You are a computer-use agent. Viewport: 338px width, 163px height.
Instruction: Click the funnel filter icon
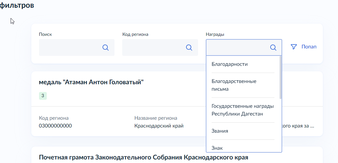click(x=293, y=47)
